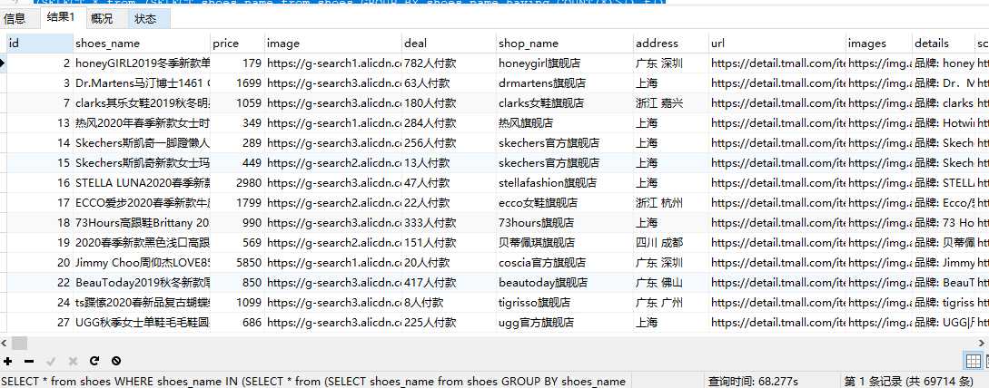989x388 pixels.
Task: Select the 73Hours高跟鞋Brittany name cell
Action: point(142,222)
